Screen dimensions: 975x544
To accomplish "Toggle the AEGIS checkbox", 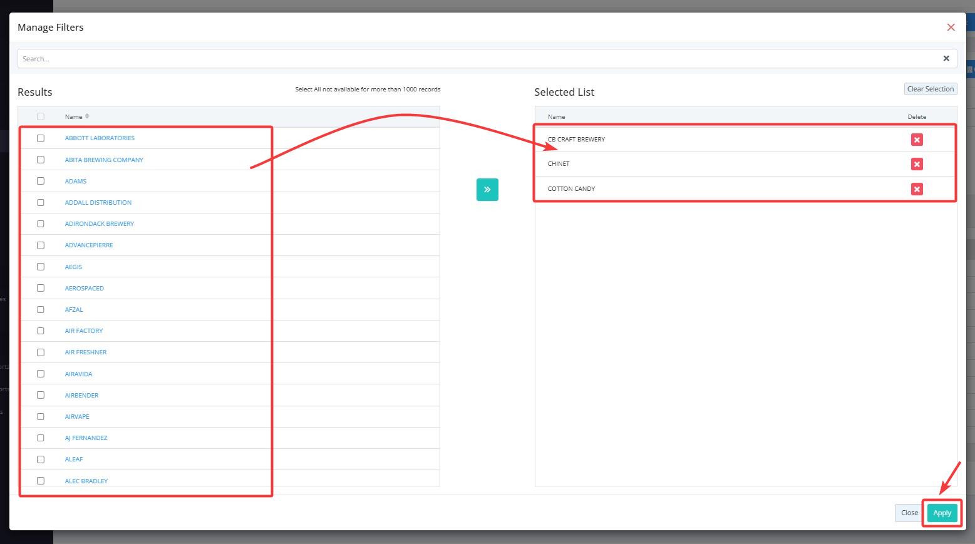I will (x=41, y=267).
